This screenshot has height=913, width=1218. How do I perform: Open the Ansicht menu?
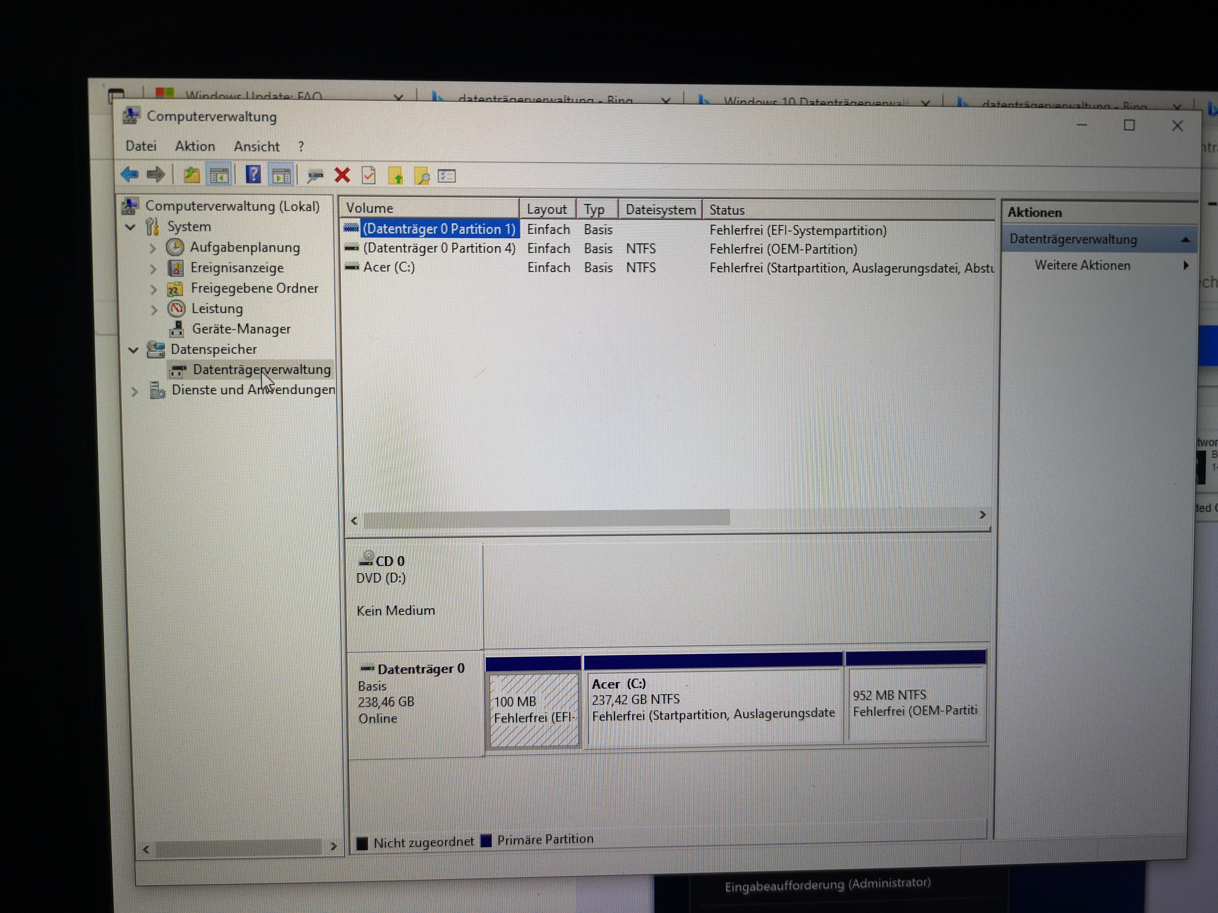[x=257, y=147]
